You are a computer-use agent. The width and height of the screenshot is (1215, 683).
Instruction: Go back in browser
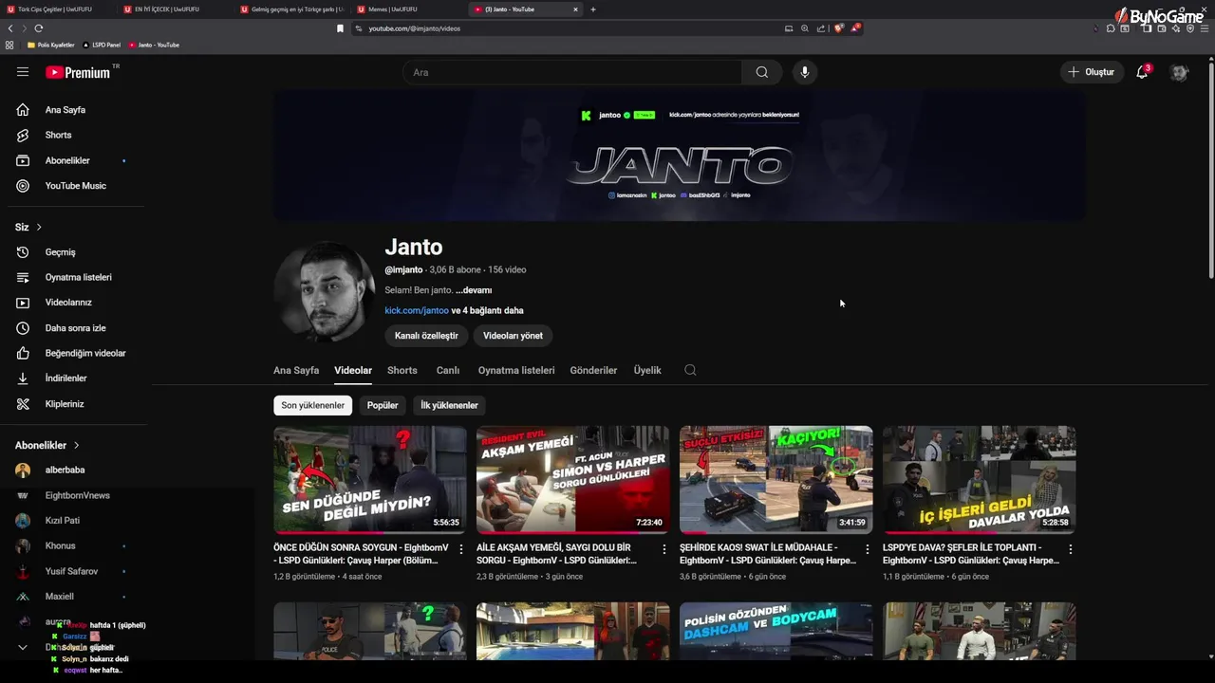(10, 28)
